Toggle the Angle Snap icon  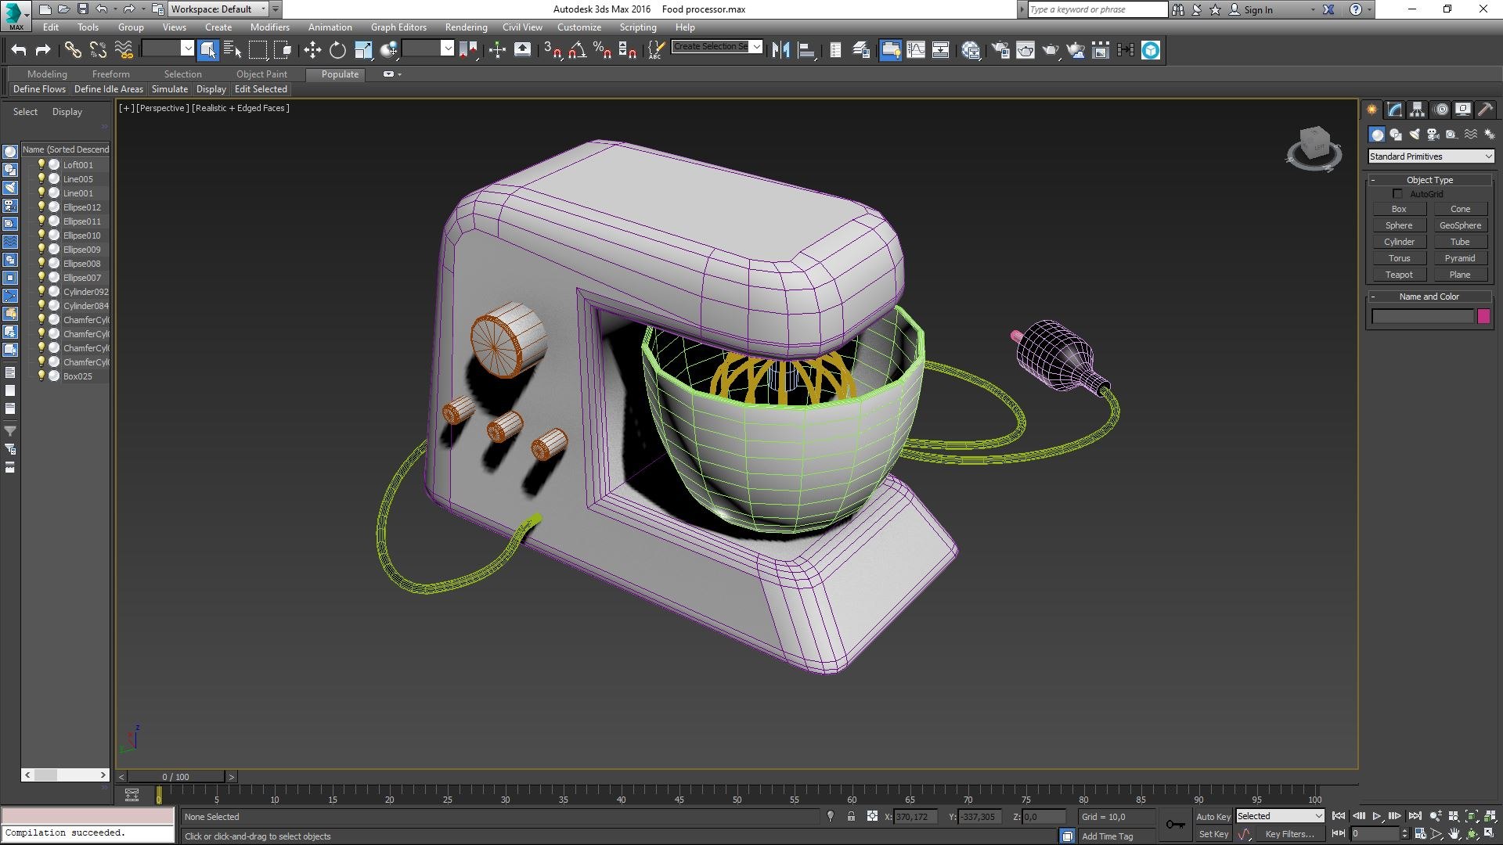(x=578, y=50)
